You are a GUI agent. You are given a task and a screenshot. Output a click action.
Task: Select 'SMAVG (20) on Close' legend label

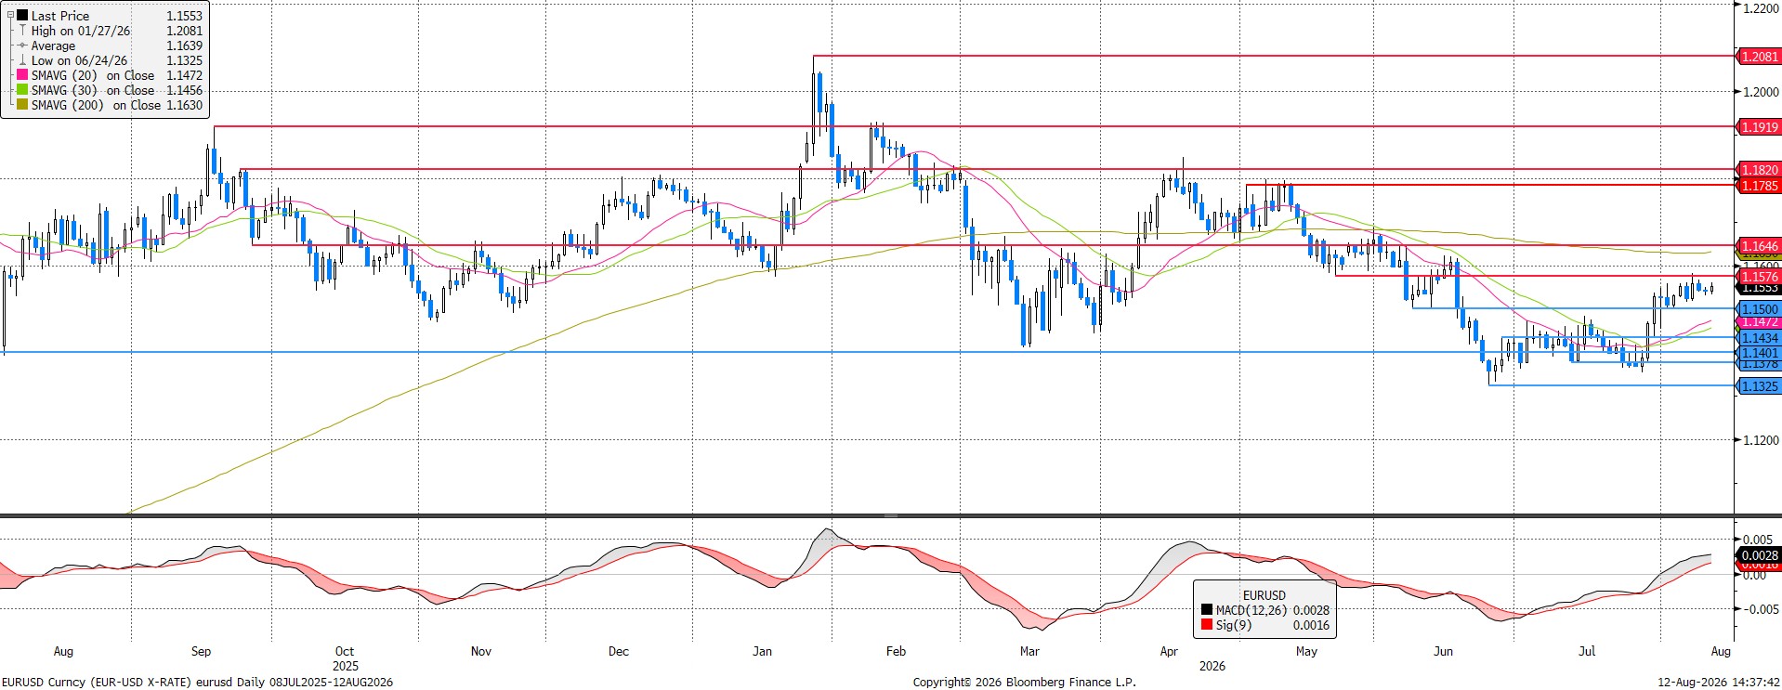coord(93,75)
